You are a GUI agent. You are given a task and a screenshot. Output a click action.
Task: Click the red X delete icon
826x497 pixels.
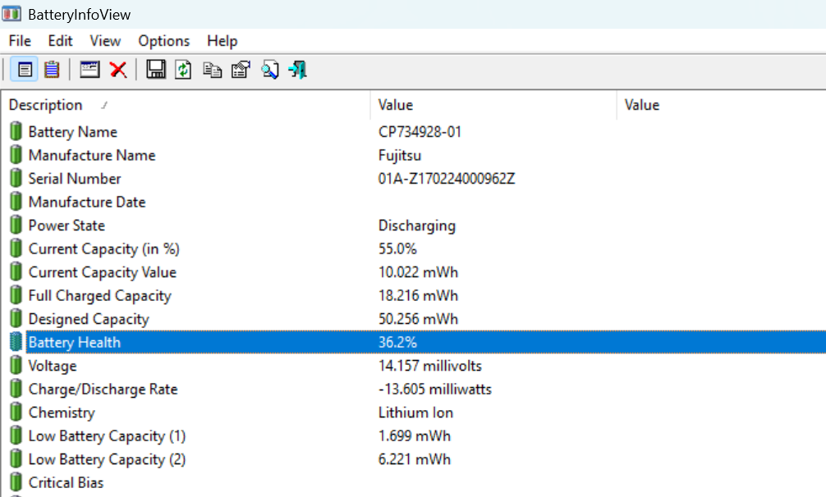(x=118, y=70)
